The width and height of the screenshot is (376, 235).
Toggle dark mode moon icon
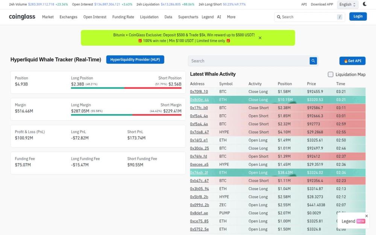pos(364,4)
